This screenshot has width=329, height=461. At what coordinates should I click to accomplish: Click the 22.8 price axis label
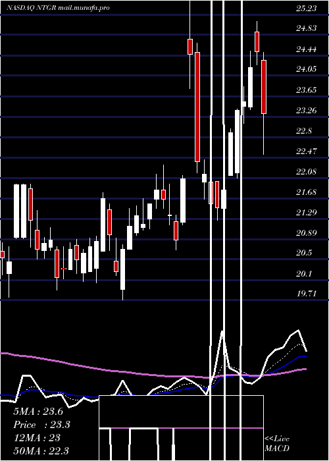coord(304,131)
